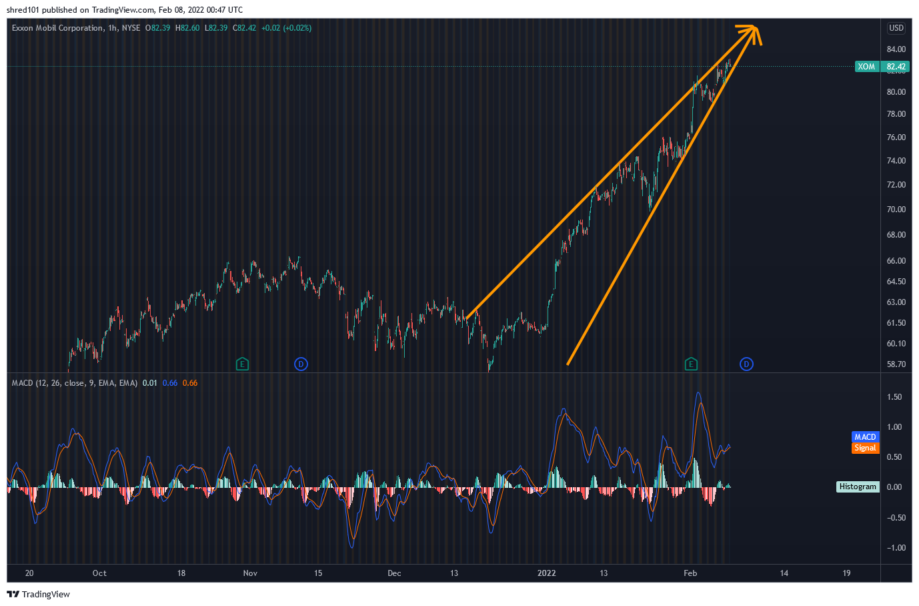This screenshot has width=919, height=606.
Task: Click the 1.50 MACD axis label
Action: [x=894, y=397]
